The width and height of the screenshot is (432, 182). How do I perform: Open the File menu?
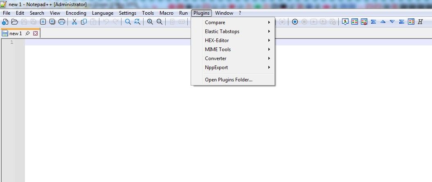click(7, 13)
